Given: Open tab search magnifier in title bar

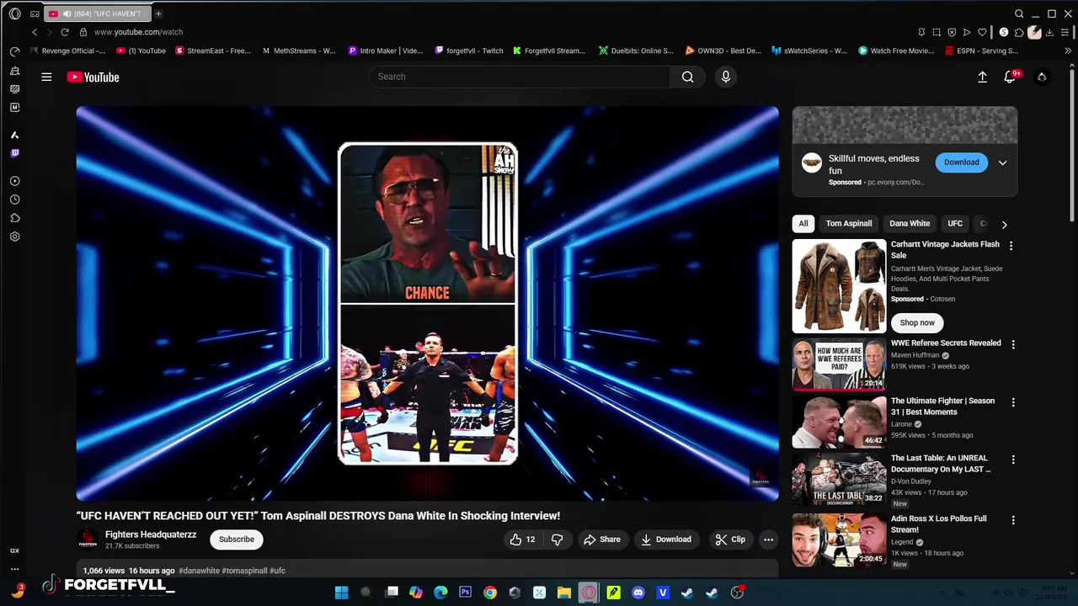Looking at the screenshot, I should pyautogui.click(x=1019, y=13).
